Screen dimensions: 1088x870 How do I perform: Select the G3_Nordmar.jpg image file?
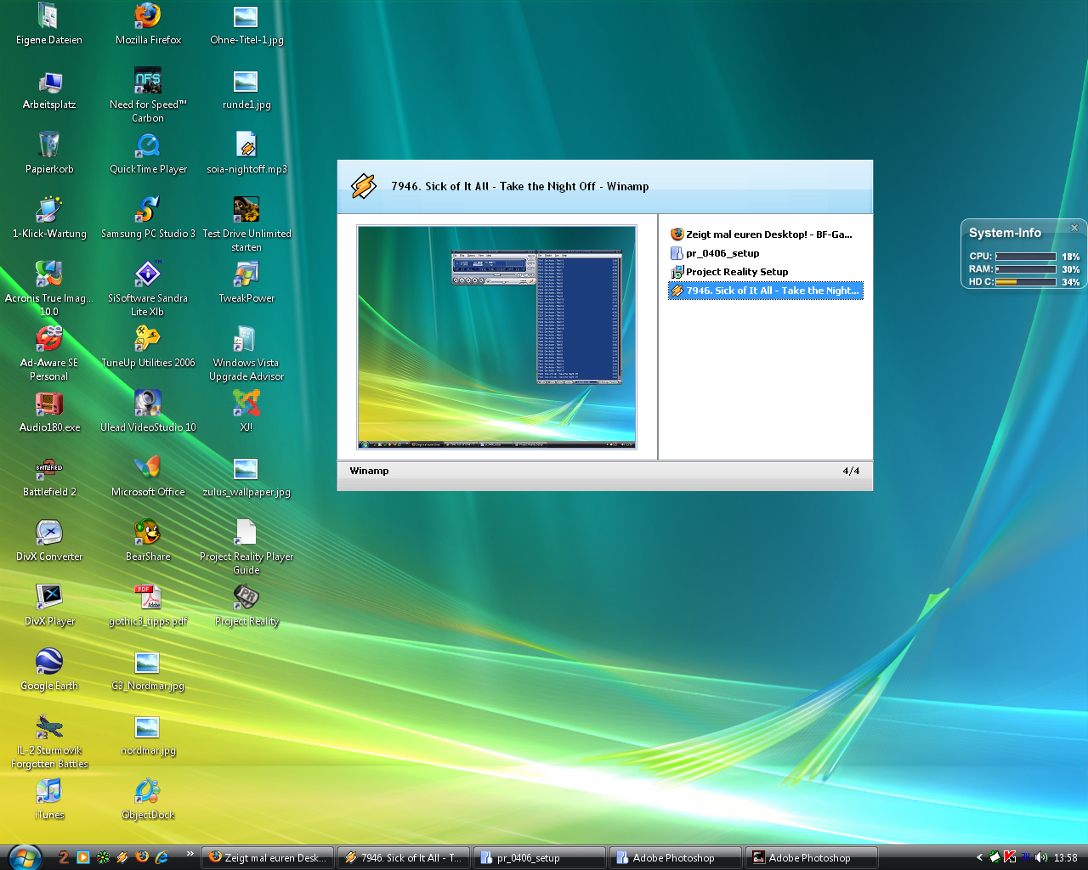[x=148, y=670]
